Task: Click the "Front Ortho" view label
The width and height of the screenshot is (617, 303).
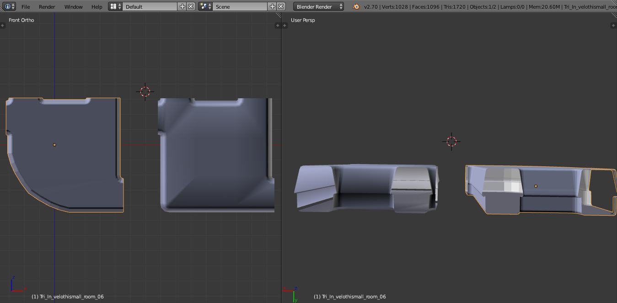Action: [21, 20]
